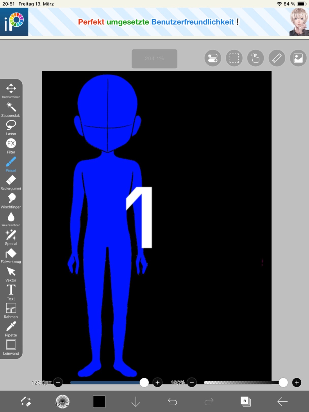The width and height of the screenshot is (309, 412).
Task: Select the Text tool
Action: [x=11, y=293]
